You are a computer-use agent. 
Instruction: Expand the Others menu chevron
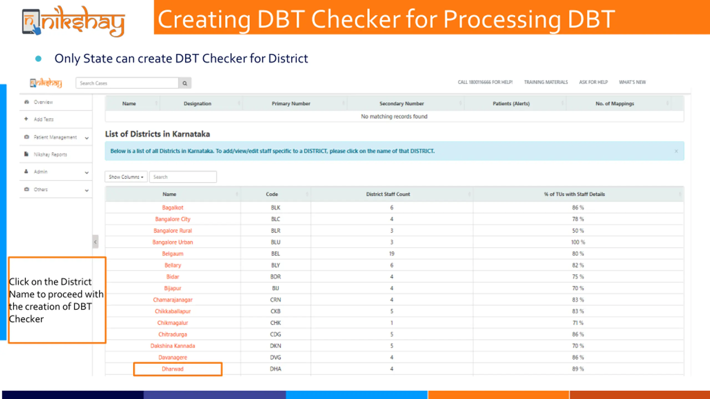[x=87, y=190]
